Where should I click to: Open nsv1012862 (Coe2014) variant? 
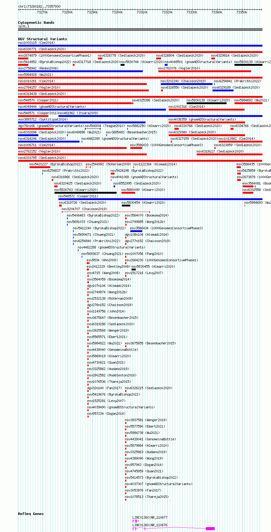(237, 139)
